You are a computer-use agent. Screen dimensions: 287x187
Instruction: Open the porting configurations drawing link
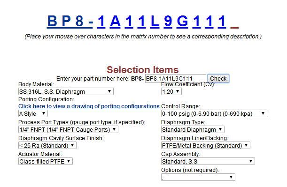click(x=89, y=106)
